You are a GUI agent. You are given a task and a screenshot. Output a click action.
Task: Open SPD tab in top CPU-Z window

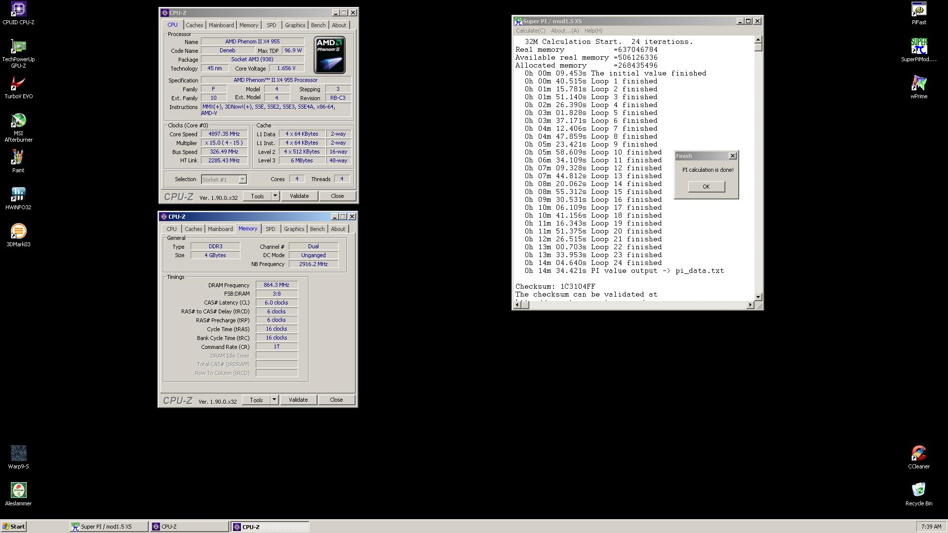(x=271, y=25)
